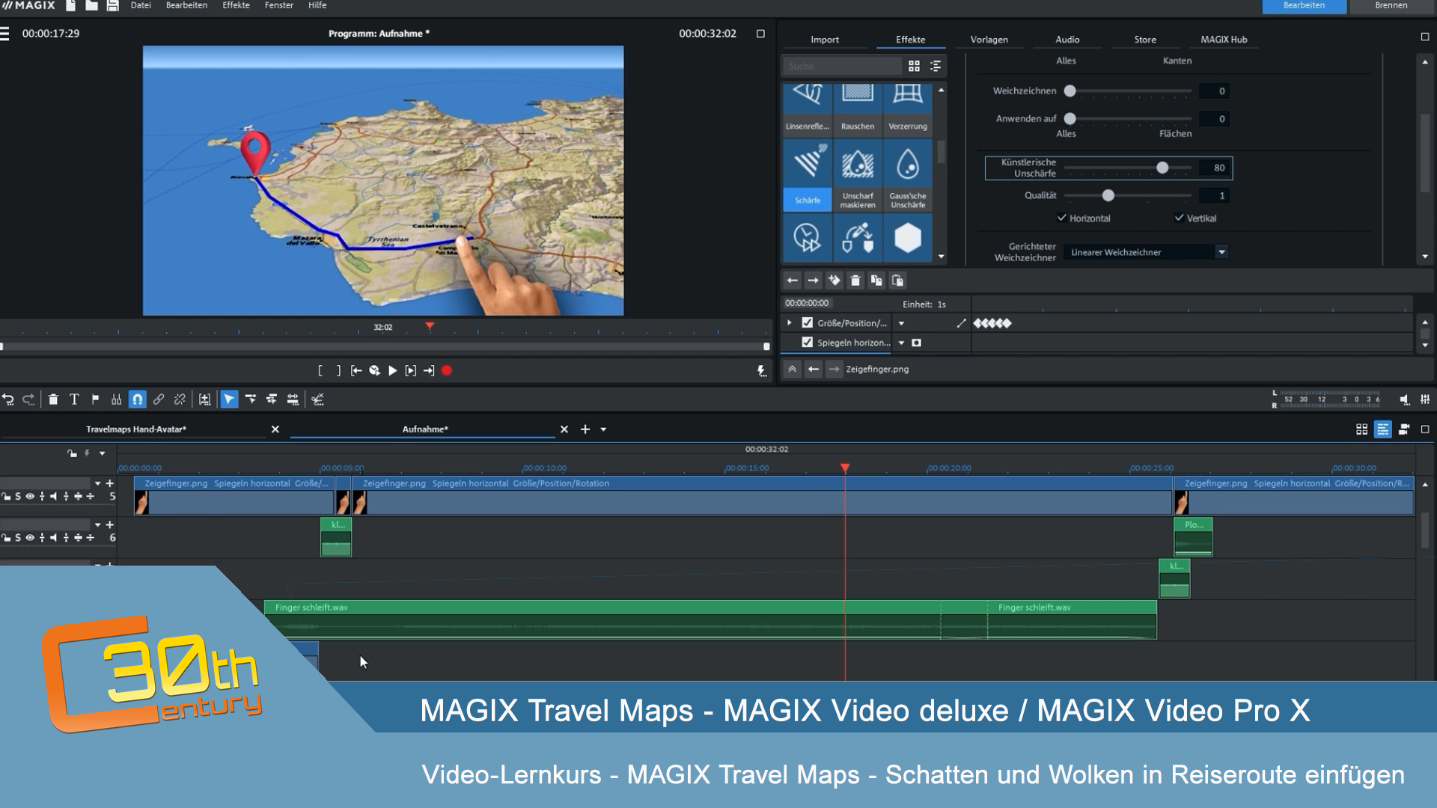Screen dimensions: 1437x808
Task: Mute track 5 with the speaker icon
Action: coord(53,496)
